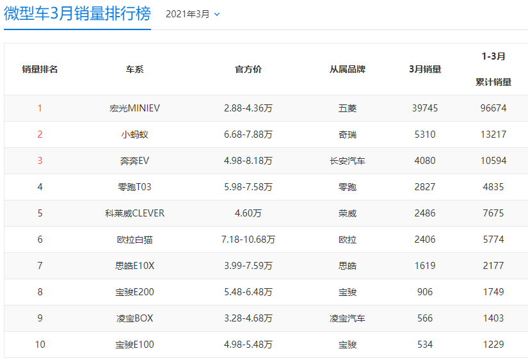This screenshot has height=358, width=528.
Task: Click cumulative sales value 1403
Action: (x=493, y=318)
